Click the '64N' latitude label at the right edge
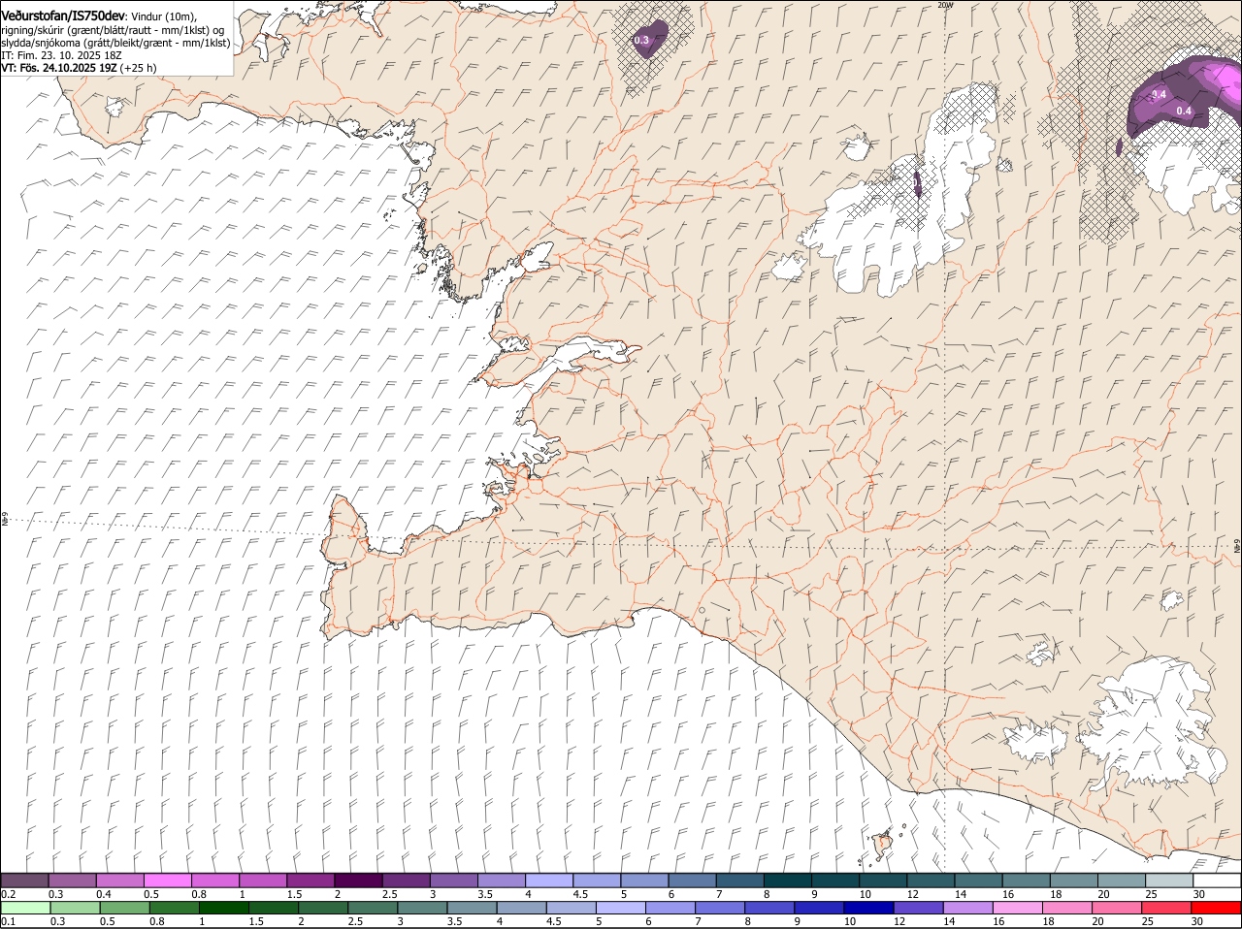This screenshot has height=929, width=1242. [x=1237, y=548]
